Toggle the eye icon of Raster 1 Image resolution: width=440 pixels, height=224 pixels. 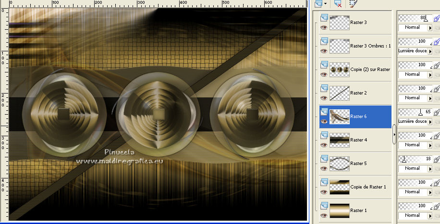(324, 216)
